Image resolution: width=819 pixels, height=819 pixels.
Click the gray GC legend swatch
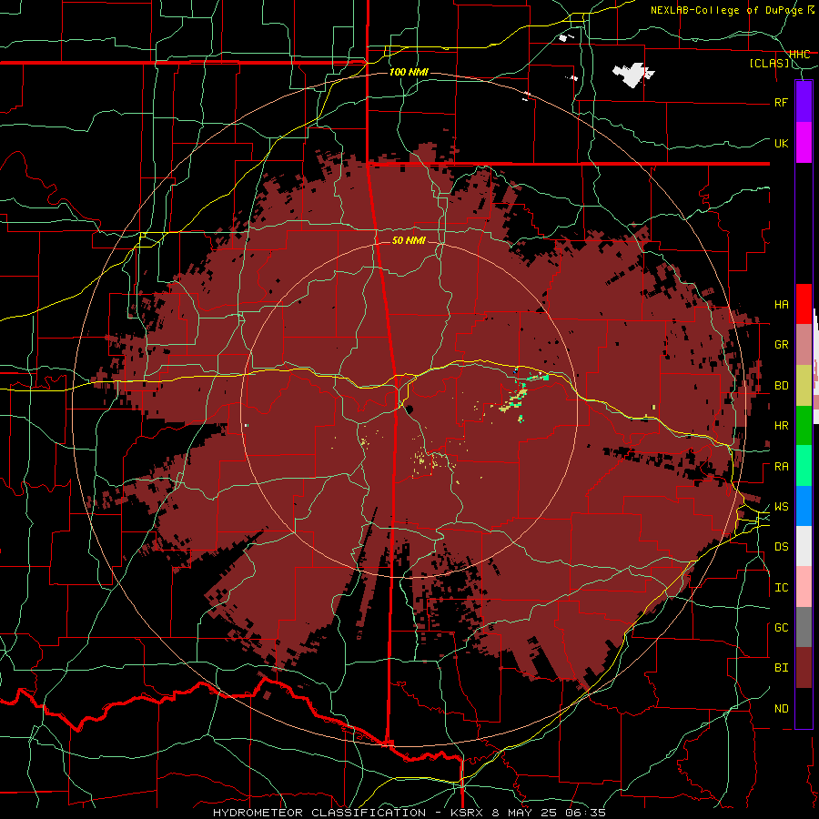pos(804,627)
